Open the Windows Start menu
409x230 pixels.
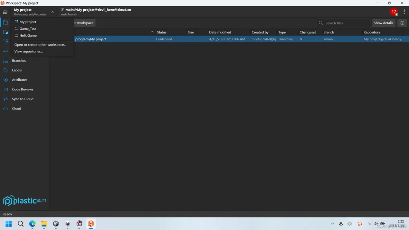pos(9,224)
